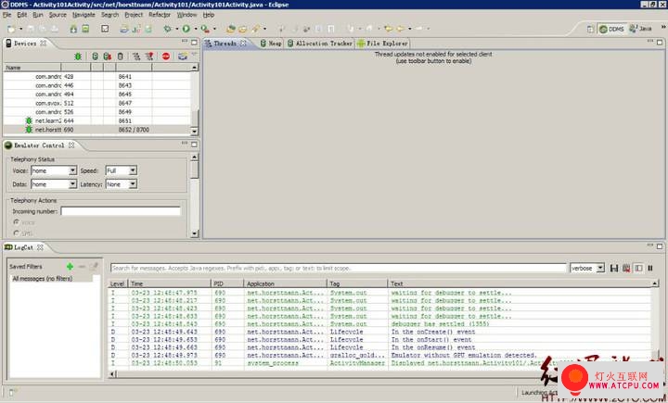
Task: Select the net.horstt process row 690
Action: click(97, 130)
